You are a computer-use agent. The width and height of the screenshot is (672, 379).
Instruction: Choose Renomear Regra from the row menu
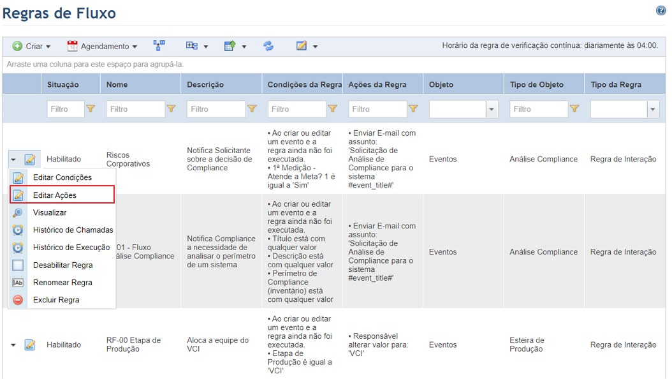tap(62, 283)
